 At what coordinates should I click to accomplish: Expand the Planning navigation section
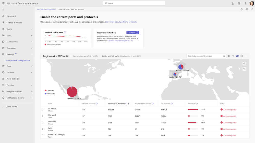tap(31, 85)
